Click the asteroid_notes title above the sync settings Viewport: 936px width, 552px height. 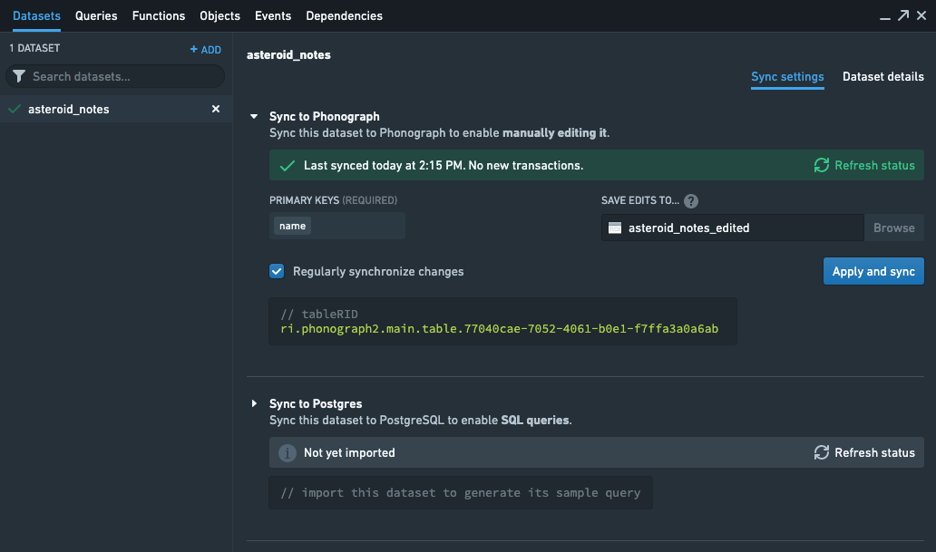[288, 55]
